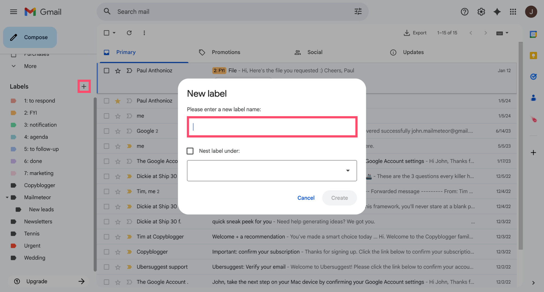This screenshot has width=544, height=292.
Task: Star the email from Google 2
Action: point(118,131)
